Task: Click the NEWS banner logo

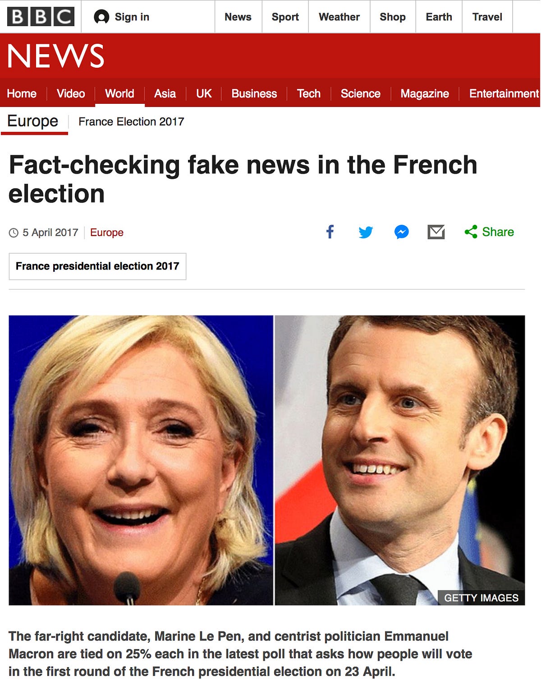Action: point(56,56)
